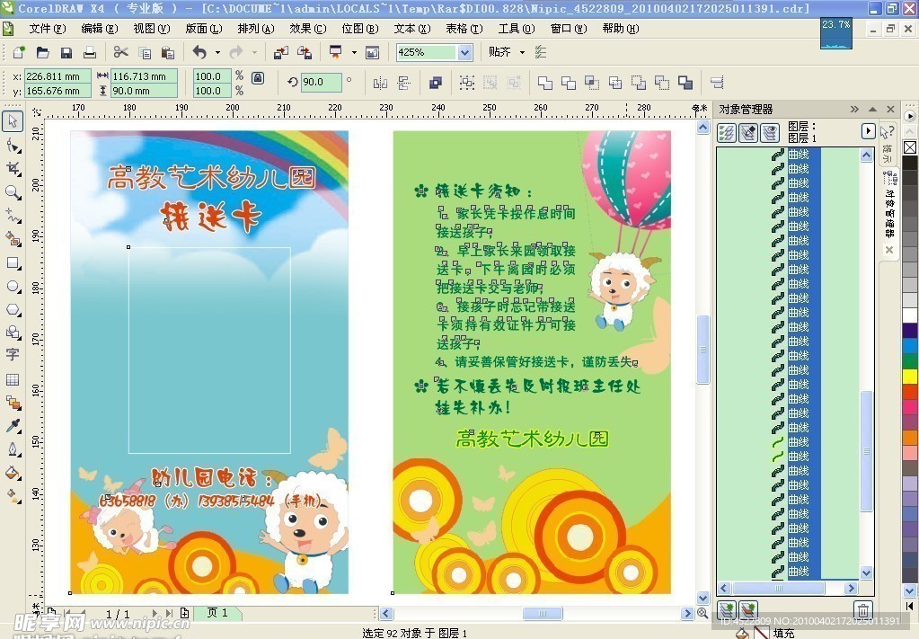The width and height of the screenshot is (919, 639).
Task: Select the Eyedropper tool
Action: point(13,426)
